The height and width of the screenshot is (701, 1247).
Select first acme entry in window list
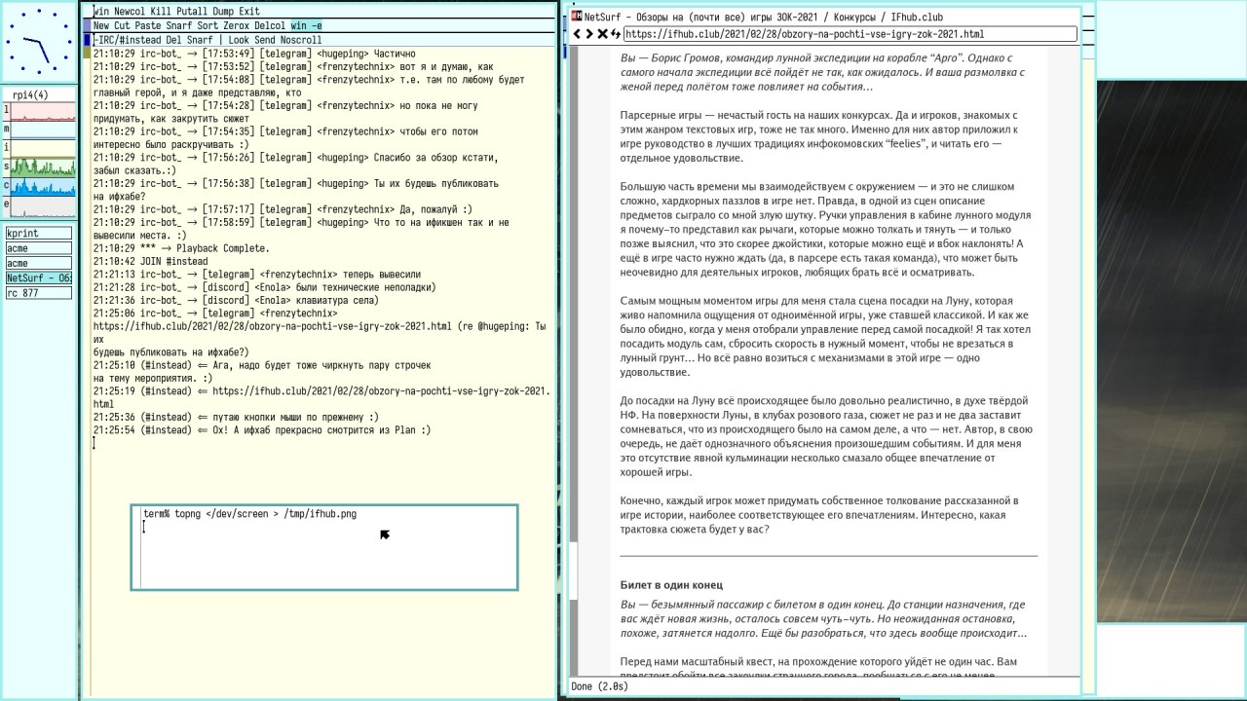pyautogui.click(x=39, y=248)
